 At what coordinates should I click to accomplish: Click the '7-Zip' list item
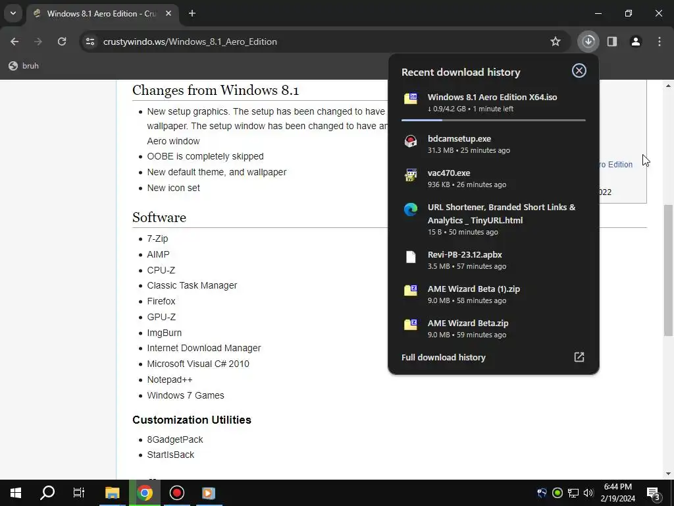[x=157, y=239]
